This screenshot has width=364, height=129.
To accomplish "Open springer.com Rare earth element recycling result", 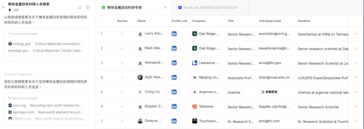I will (46, 112).
